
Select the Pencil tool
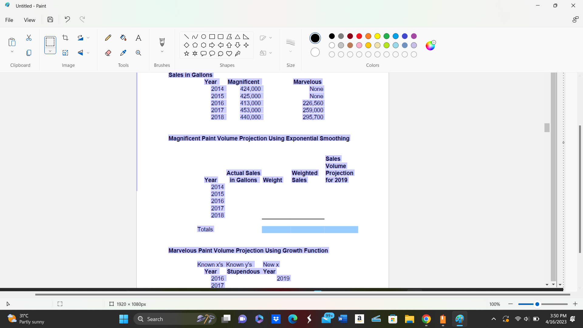tap(108, 38)
